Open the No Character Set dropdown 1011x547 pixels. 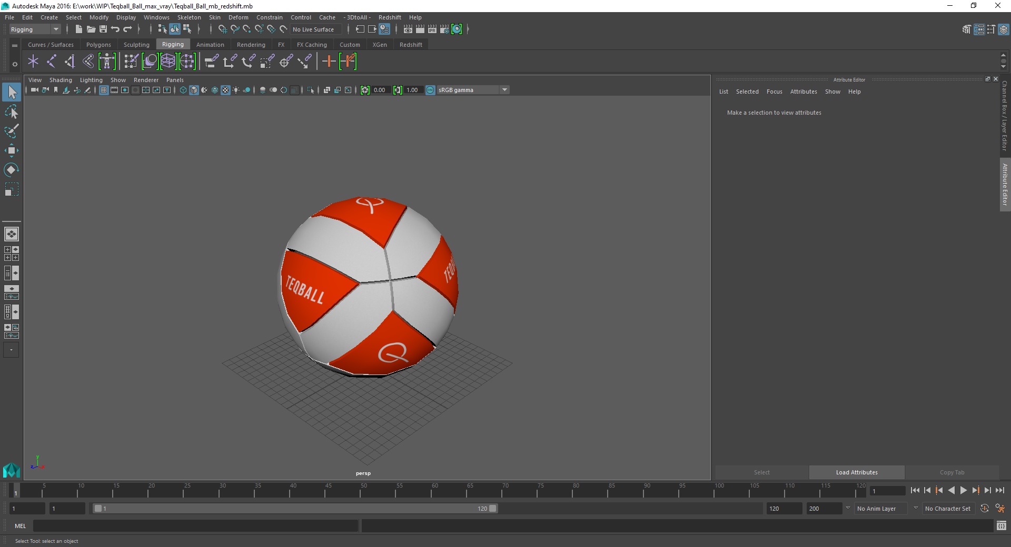pyautogui.click(x=949, y=509)
